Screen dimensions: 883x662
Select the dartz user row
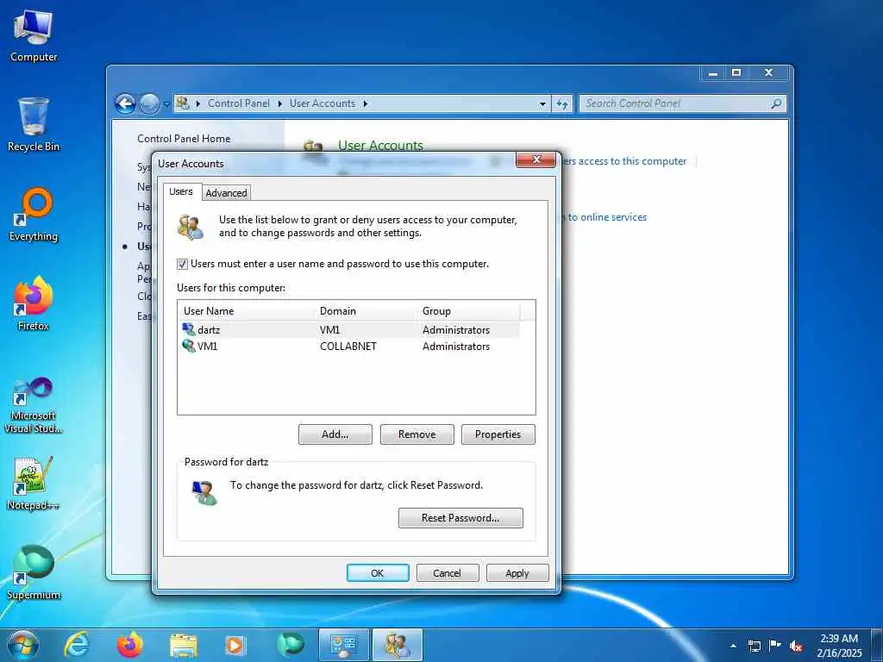(x=349, y=330)
